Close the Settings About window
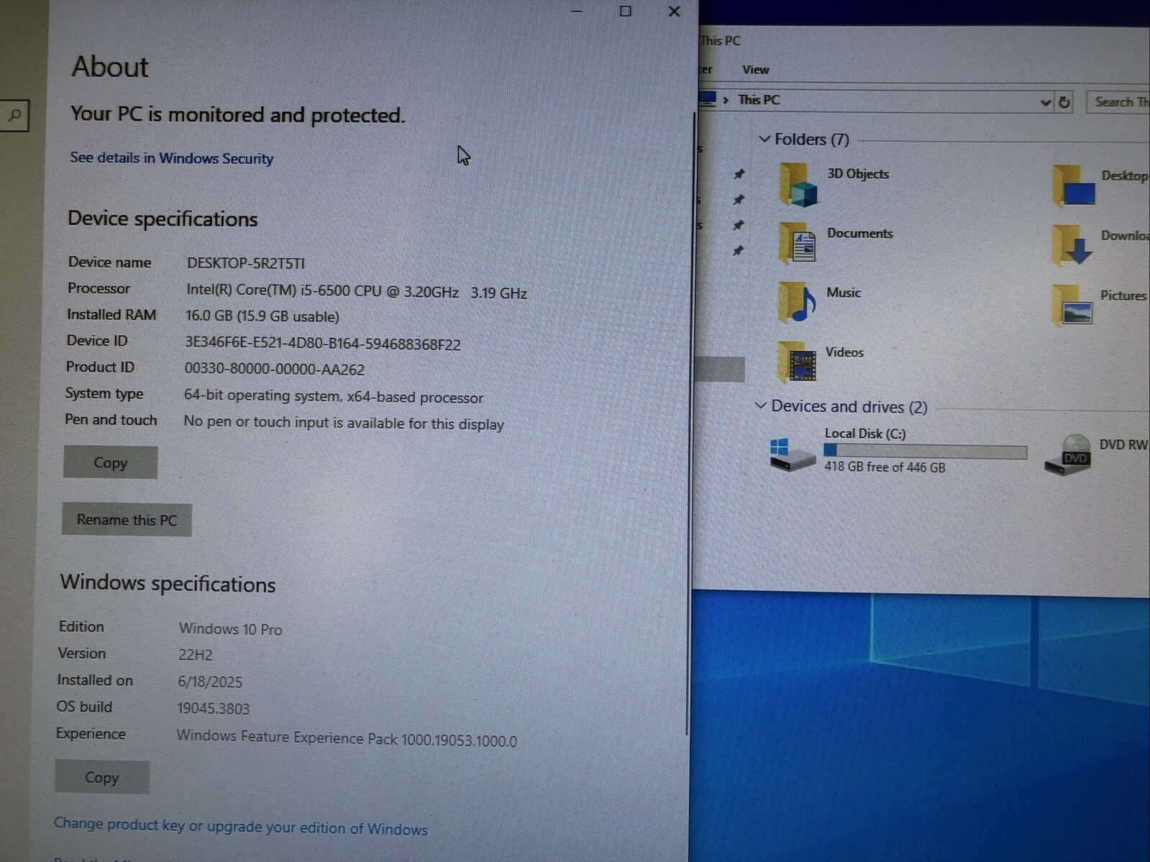Viewport: 1150px width, 862px height. click(674, 12)
